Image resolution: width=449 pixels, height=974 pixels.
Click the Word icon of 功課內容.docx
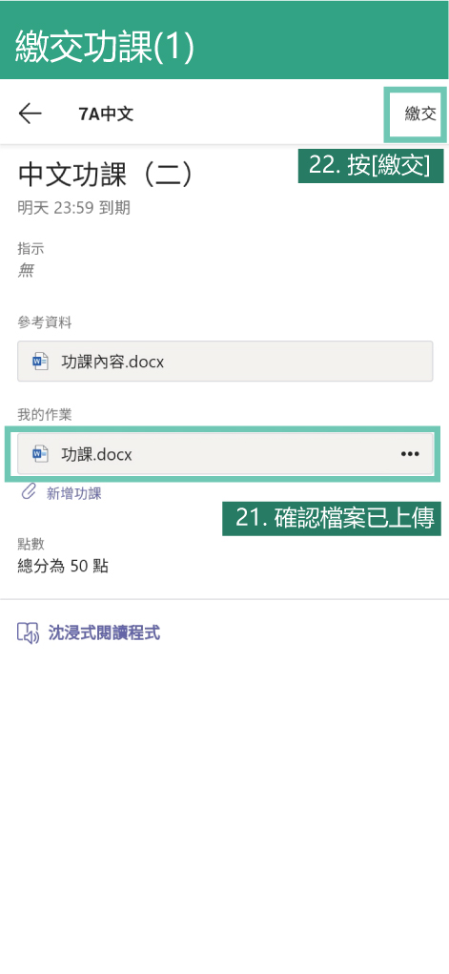click(x=40, y=361)
